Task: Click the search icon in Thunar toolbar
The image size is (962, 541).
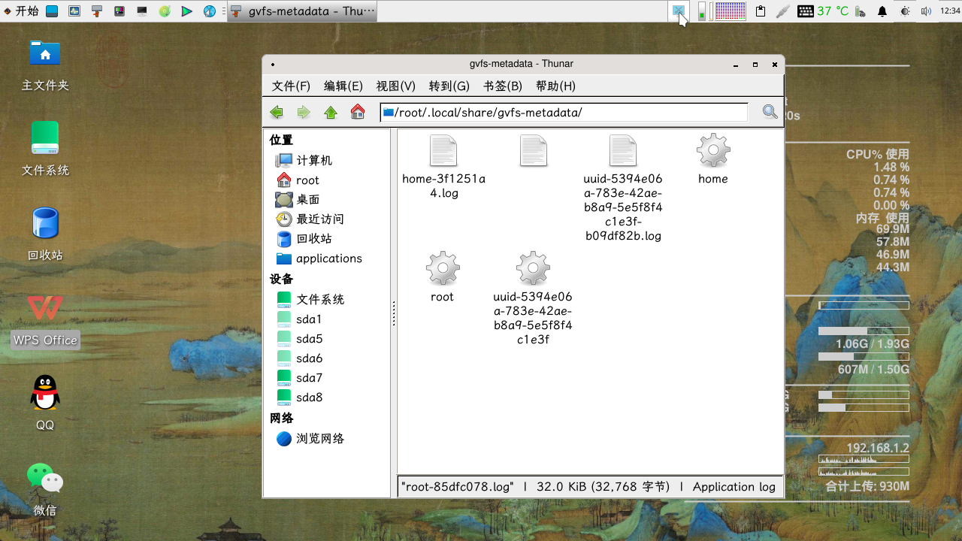Action: (769, 110)
